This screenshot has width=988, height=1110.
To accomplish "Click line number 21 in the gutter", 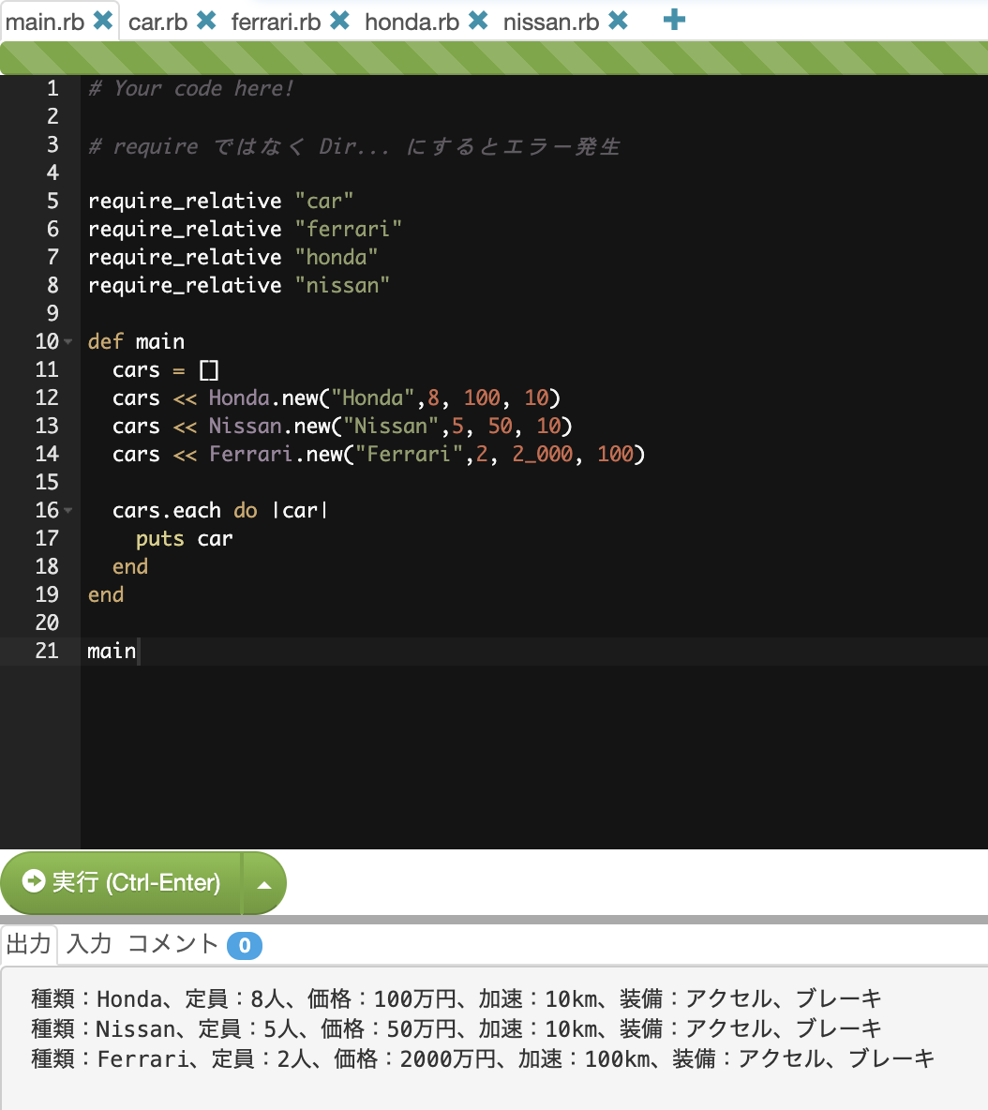I will pos(47,651).
